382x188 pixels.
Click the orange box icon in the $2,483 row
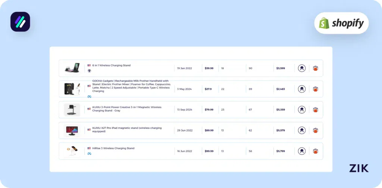pos(315,89)
